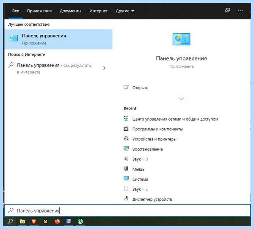Screen dimensions: 254x229
Task: Click in the search text input field
Action: point(127,210)
